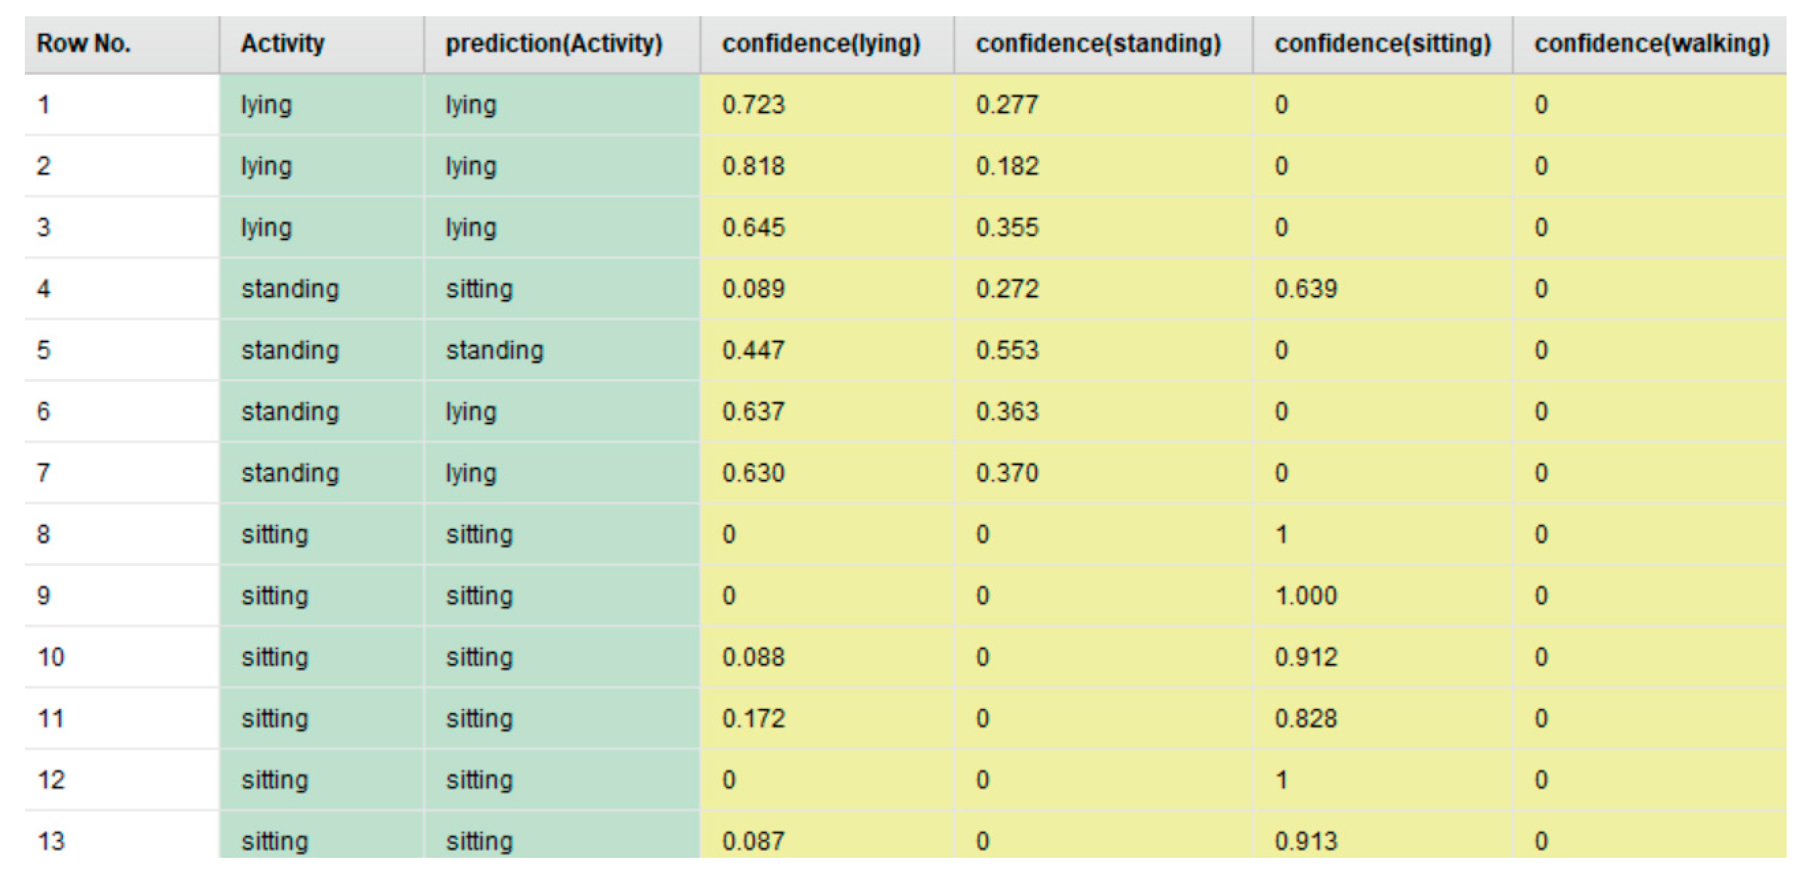This screenshot has width=1812, height=874.
Task: Click the prediction(Activity) column header
Action: click(x=554, y=44)
